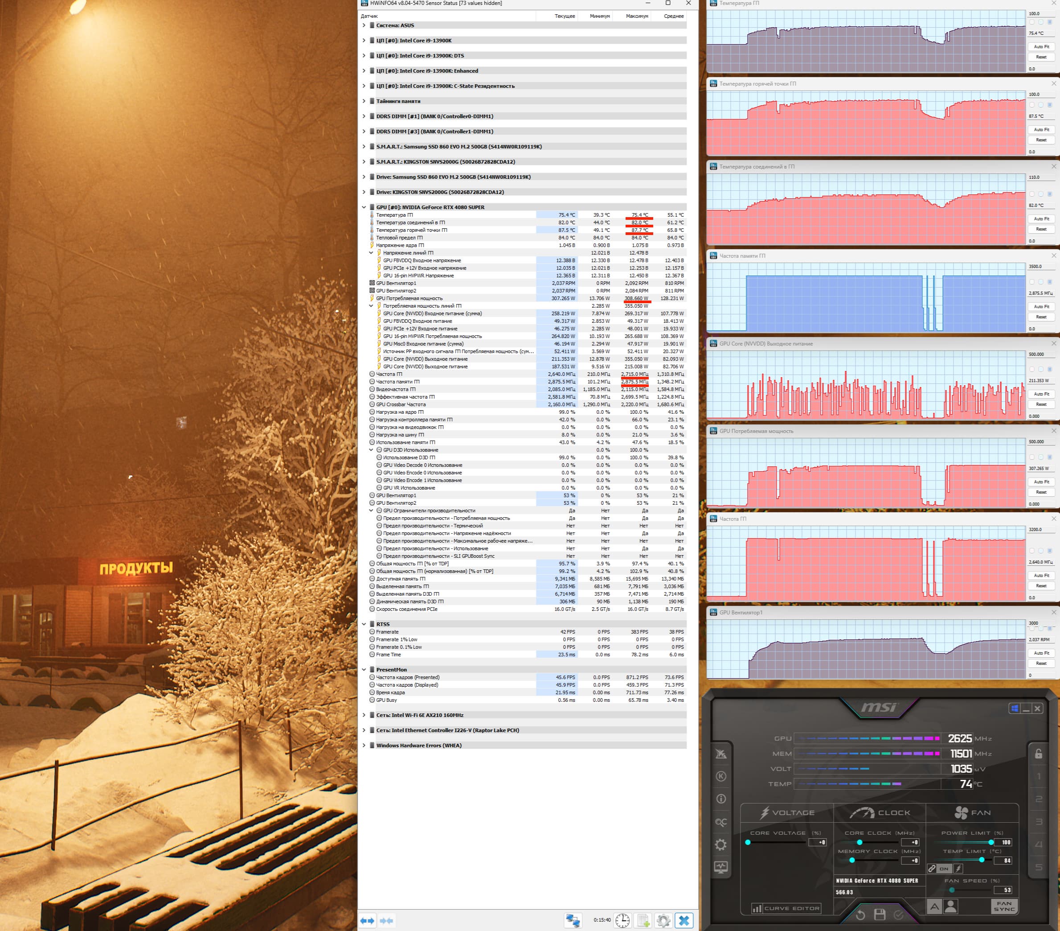The image size is (1060, 931).
Task: Open HWiNFO sensor settings gear
Action: coord(663,921)
